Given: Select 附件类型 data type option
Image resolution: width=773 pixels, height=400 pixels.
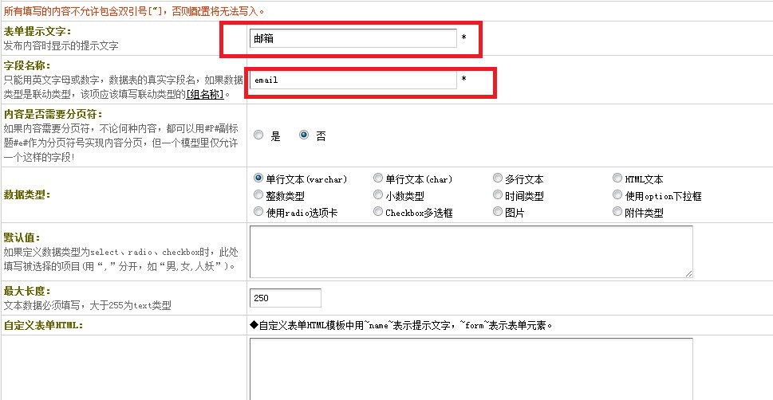Looking at the screenshot, I should coord(618,212).
